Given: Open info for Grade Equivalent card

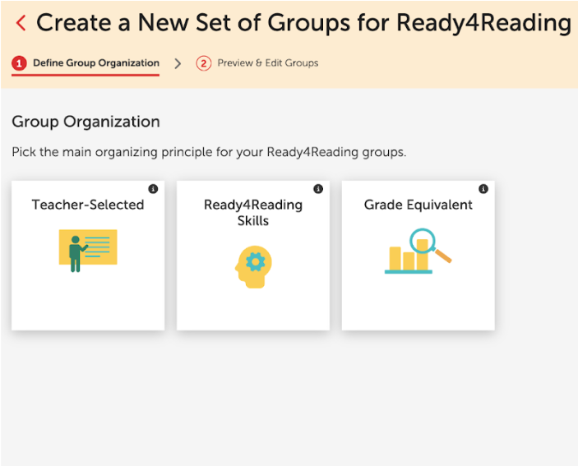Looking at the screenshot, I should 483,189.
